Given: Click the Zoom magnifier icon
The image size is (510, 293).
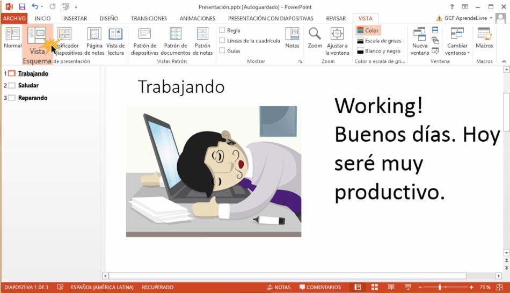Looking at the screenshot, I should (315, 35).
